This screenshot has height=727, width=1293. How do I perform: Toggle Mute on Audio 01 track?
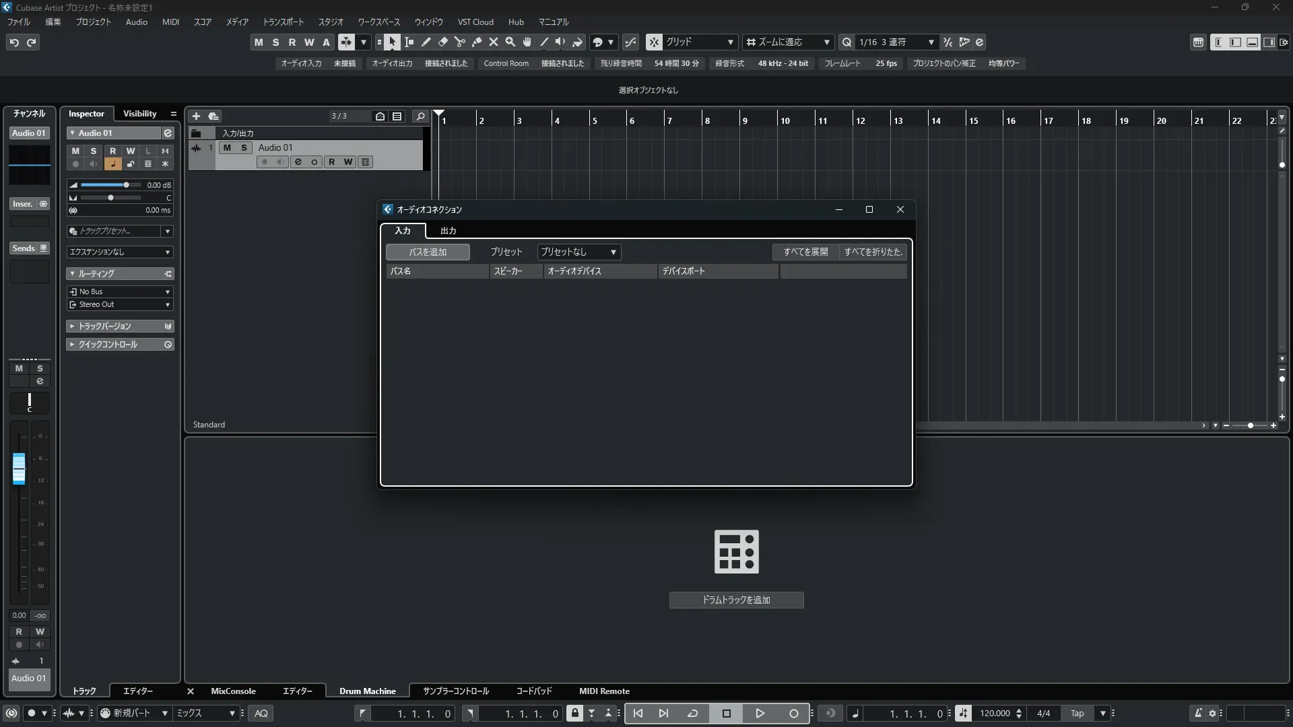point(227,147)
